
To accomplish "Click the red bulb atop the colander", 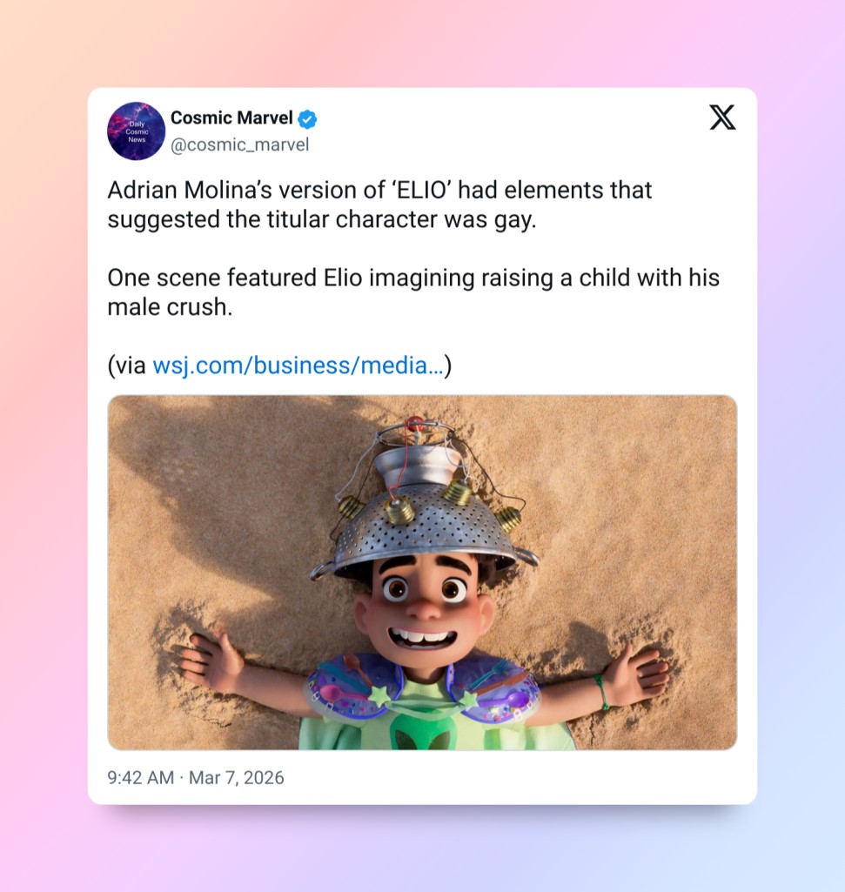I will (x=415, y=423).
